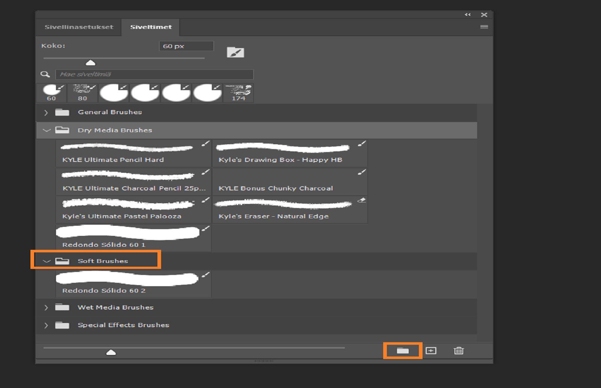The image size is (601, 388).
Task: Pick the recent brush labeled 174
Action: click(238, 93)
